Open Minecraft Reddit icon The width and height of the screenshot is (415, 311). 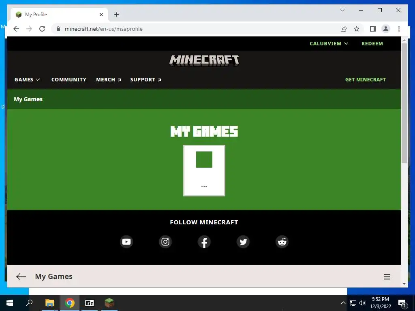pos(282,242)
